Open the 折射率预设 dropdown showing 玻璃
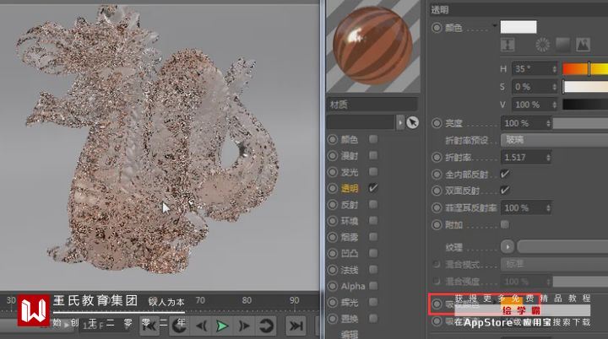This screenshot has height=339, width=608. 554,140
